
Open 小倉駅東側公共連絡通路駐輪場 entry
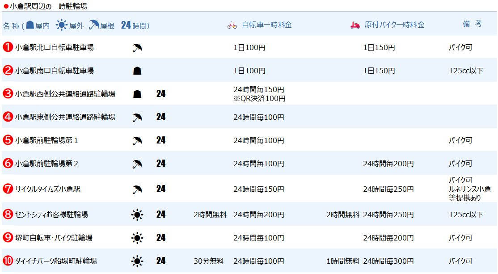click(x=65, y=117)
